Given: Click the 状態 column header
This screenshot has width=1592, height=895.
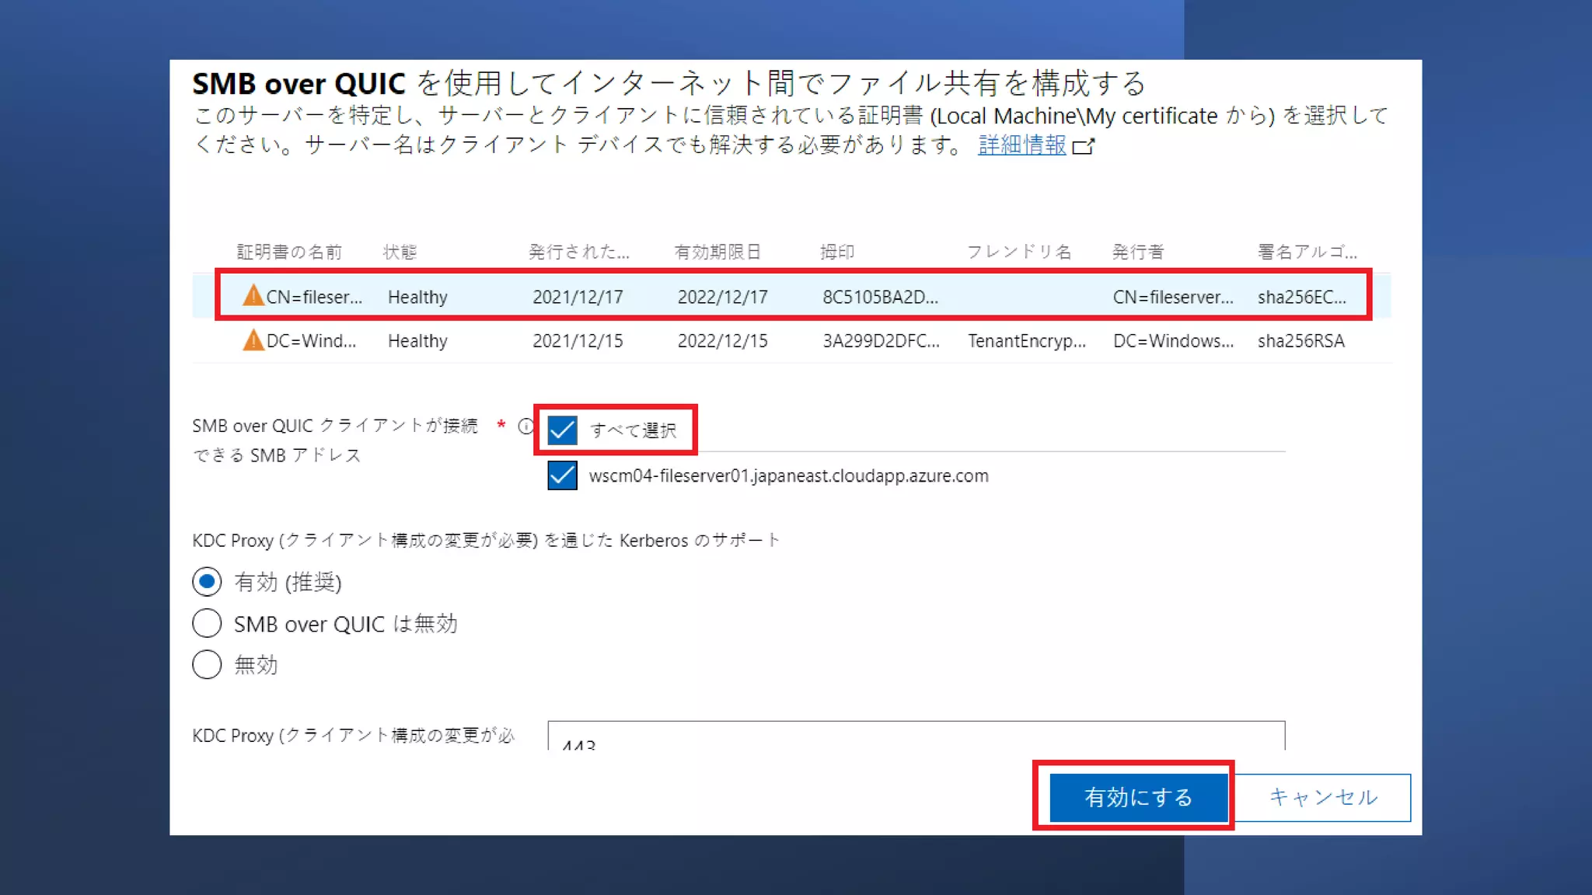Looking at the screenshot, I should tap(400, 252).
